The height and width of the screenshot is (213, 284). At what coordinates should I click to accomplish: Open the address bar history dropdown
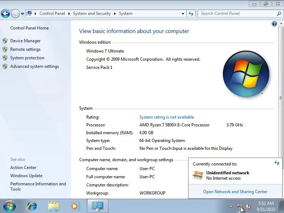[183, 14]
